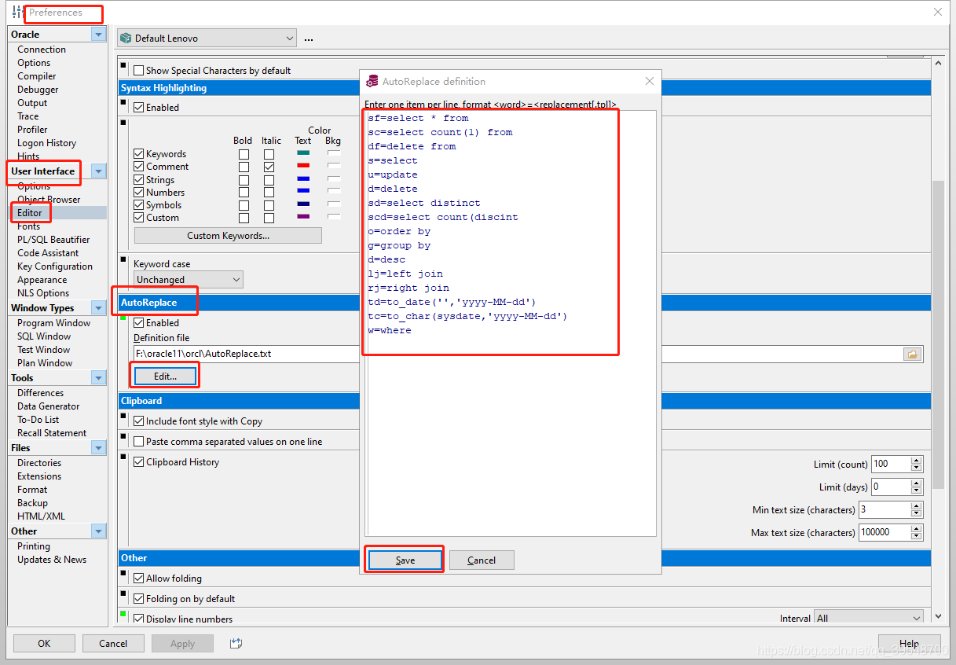Toggle Syntax Highlighting Enabled checkbox

139,107
